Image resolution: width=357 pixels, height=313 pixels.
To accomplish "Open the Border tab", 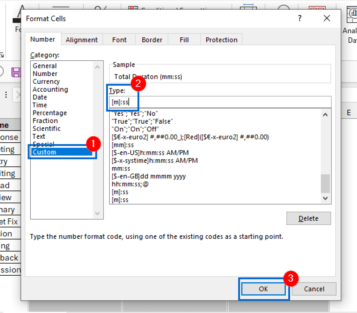I will tap(151, 39).
